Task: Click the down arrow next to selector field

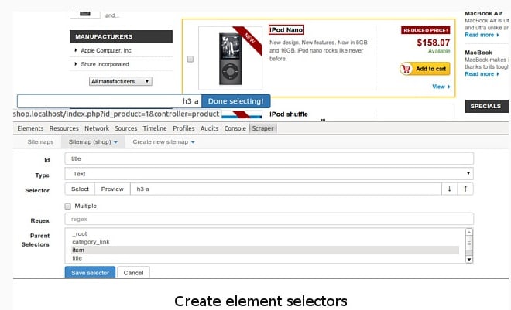Action: click(449, 189)
